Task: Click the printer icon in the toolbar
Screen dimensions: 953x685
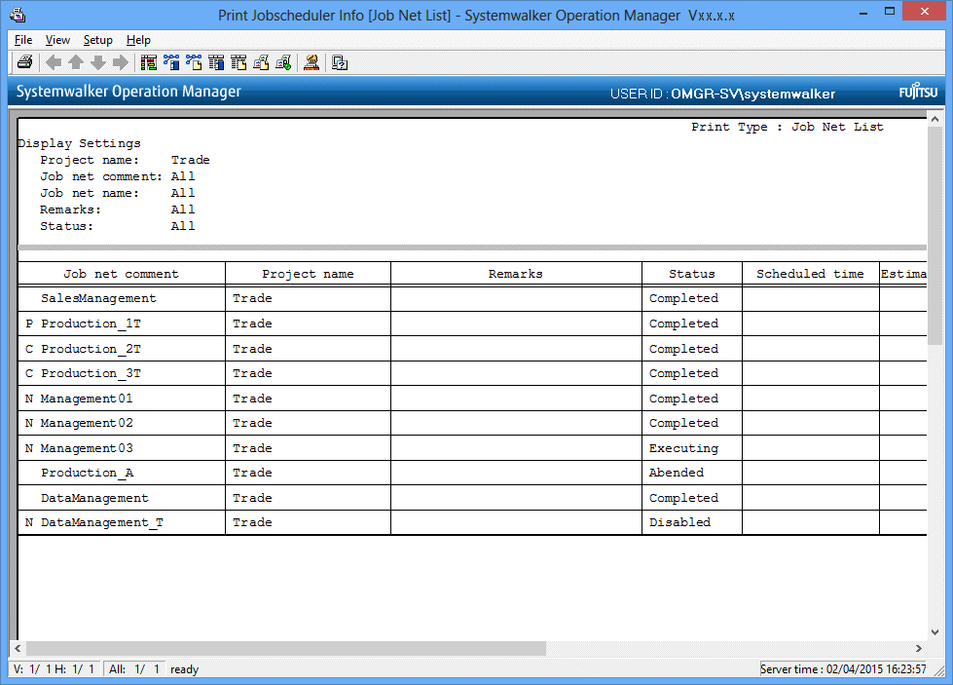Action: click(x=24, y=63)
